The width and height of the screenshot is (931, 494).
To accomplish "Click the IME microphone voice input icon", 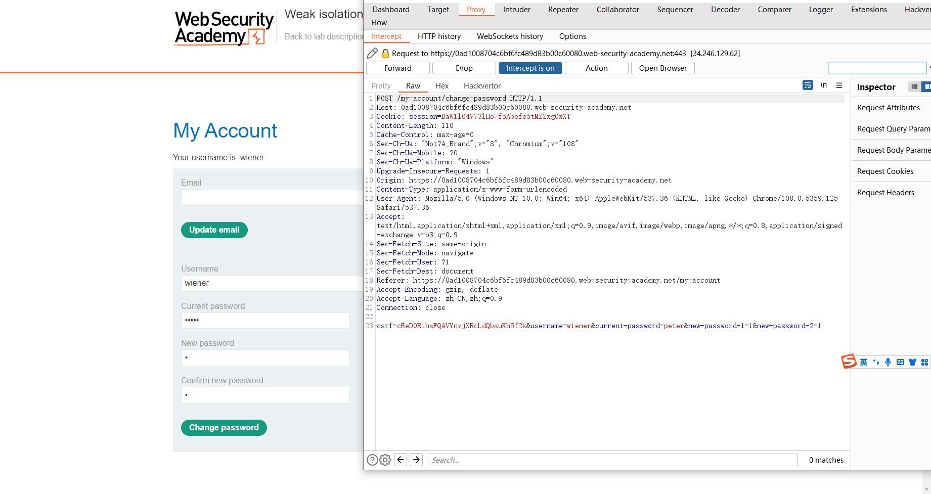I will [x=888, y=362].
